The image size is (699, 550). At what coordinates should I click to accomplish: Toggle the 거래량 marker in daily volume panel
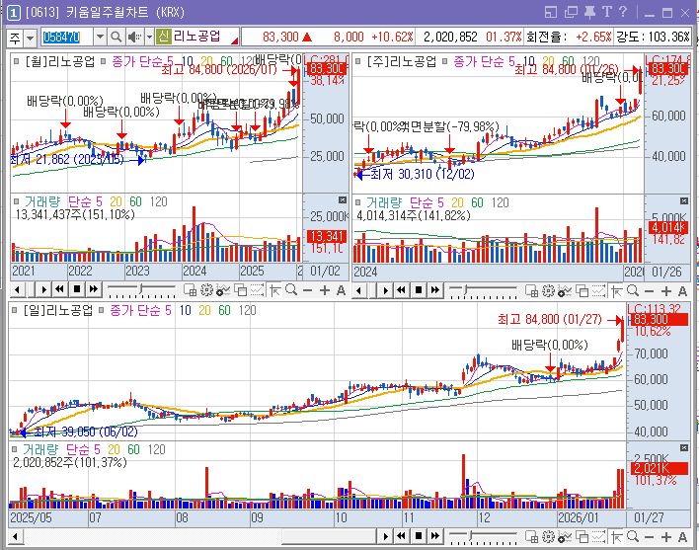(x=15, y=449)
